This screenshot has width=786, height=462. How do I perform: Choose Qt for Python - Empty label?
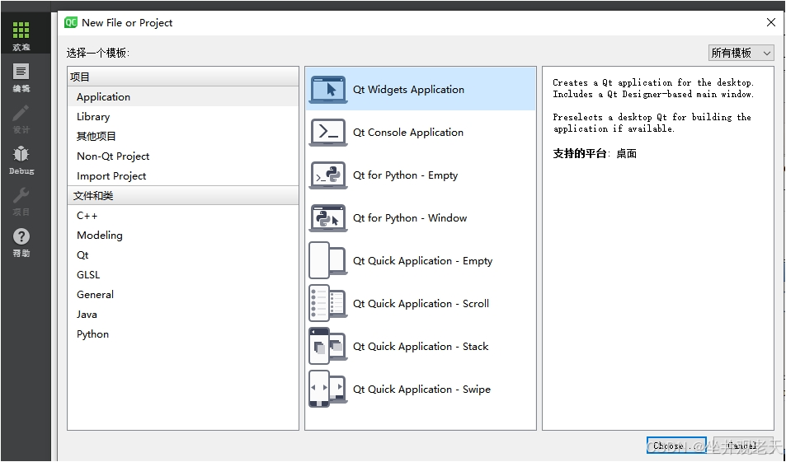[x=405, y=175]
